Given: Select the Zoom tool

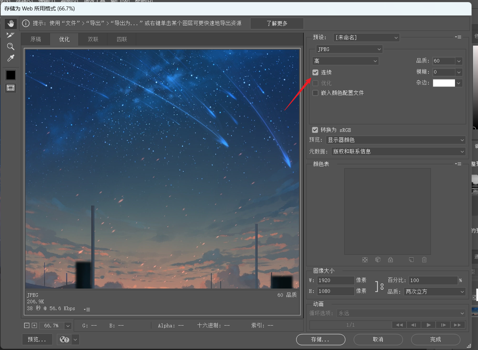Looking at the screenshot, I should click(11, 46).
